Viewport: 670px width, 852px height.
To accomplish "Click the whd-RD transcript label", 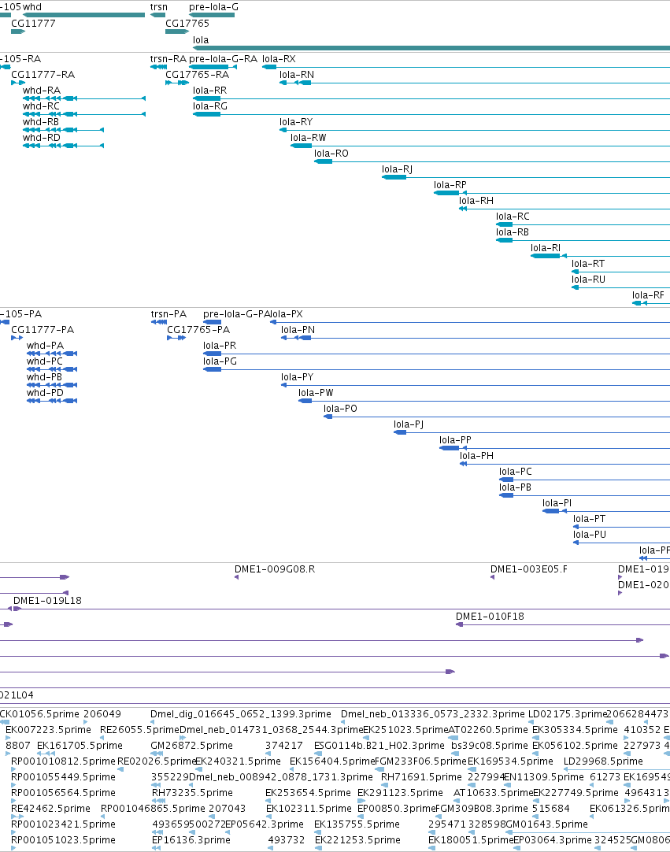I will [x=41, y=138].
